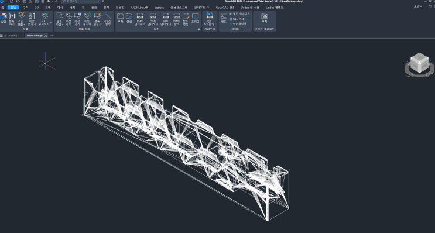435x233 pixels.
Task: Select the highlighted Insert ribbon tab
Action: tap(13, 8)
